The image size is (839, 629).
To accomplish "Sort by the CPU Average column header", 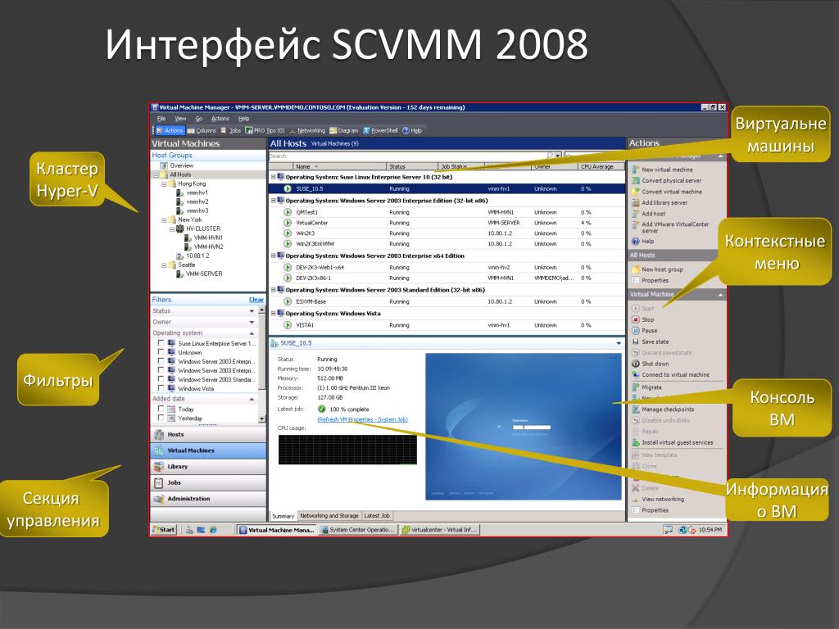I will 601,167.
